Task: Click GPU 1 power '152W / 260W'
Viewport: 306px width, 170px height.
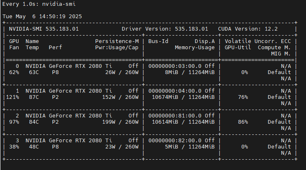Action: point(120,97)
